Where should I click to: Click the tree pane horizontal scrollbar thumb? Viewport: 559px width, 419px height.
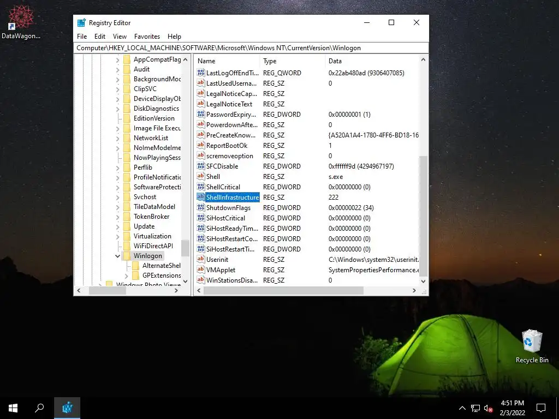(108, 291)
